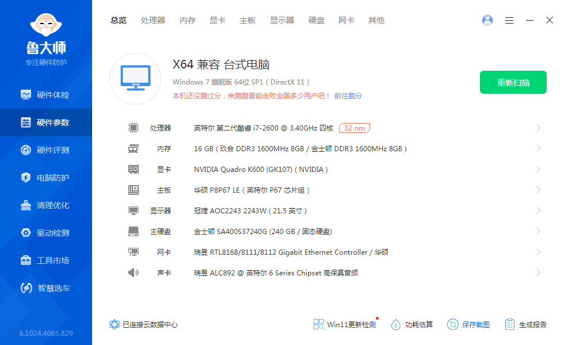The height and width of the screenshot is (345, 564).
Task: Open 工具市场 tool market
Action: click(x=46, y=260)
